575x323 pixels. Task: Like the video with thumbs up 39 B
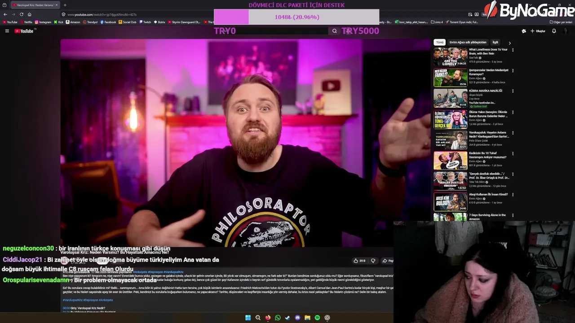coord(359,261)
